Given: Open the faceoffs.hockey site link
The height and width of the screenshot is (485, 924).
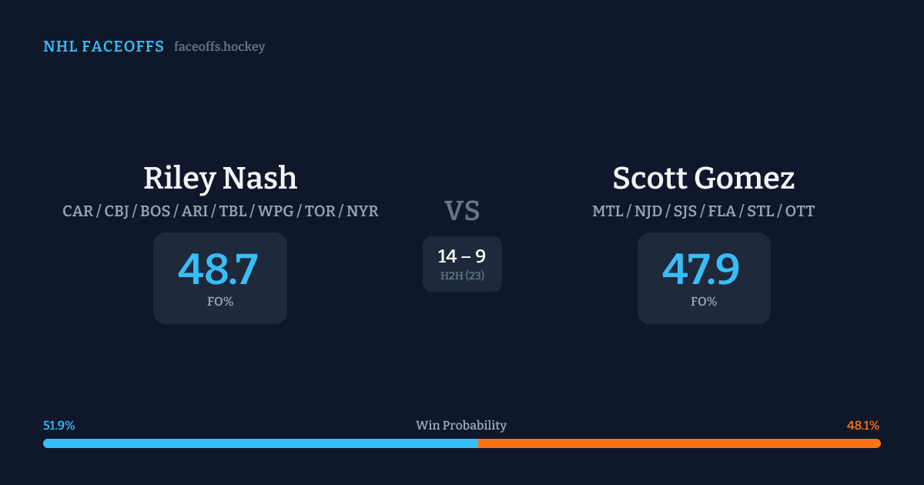Looking at the screenshot, I should coord(219,47).
